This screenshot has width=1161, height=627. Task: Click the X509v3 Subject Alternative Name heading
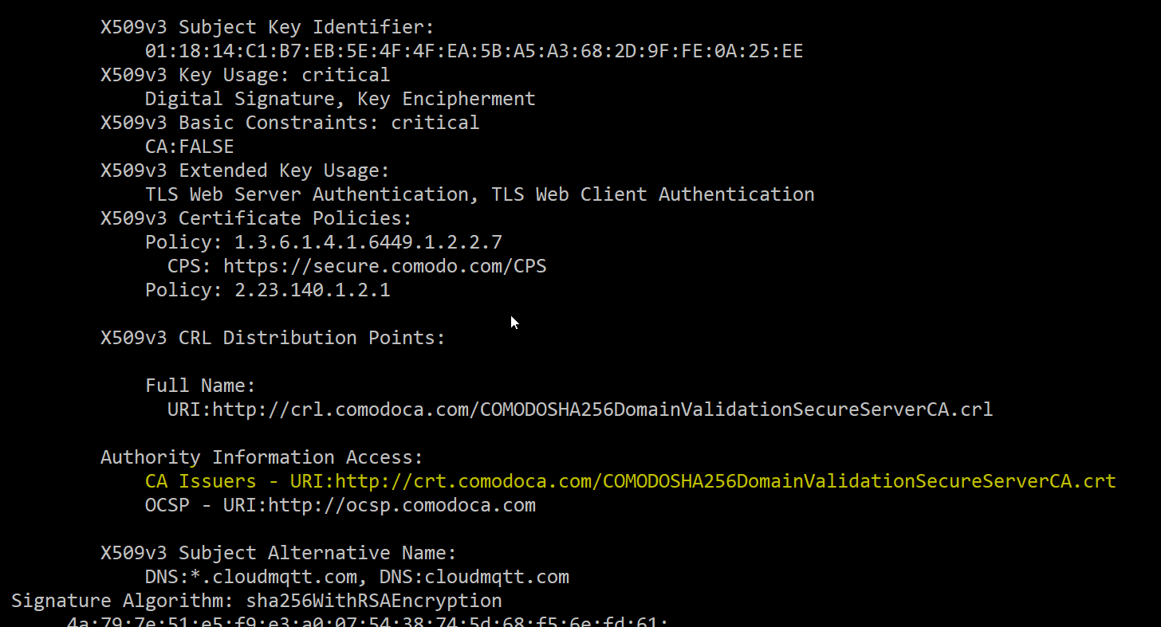[x=278, y=554]
